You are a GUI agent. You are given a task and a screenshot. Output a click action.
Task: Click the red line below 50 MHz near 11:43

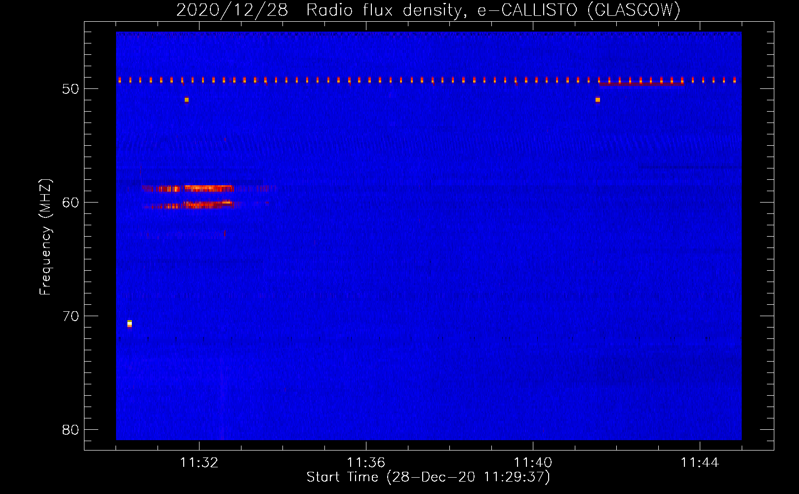click(641, 84)
